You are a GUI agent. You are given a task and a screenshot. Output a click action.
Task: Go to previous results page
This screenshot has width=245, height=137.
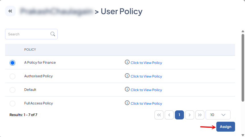point(169,115)
